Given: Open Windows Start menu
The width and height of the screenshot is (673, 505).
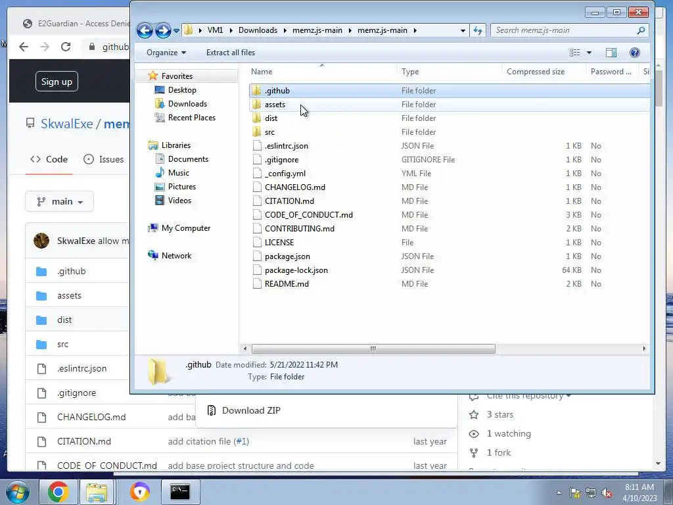Looking at the screenshot, I should point(17,492).
